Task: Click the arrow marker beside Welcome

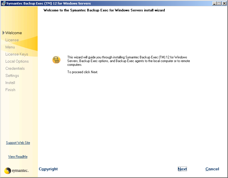Action: pyautogui.click(x=3, y=33)
